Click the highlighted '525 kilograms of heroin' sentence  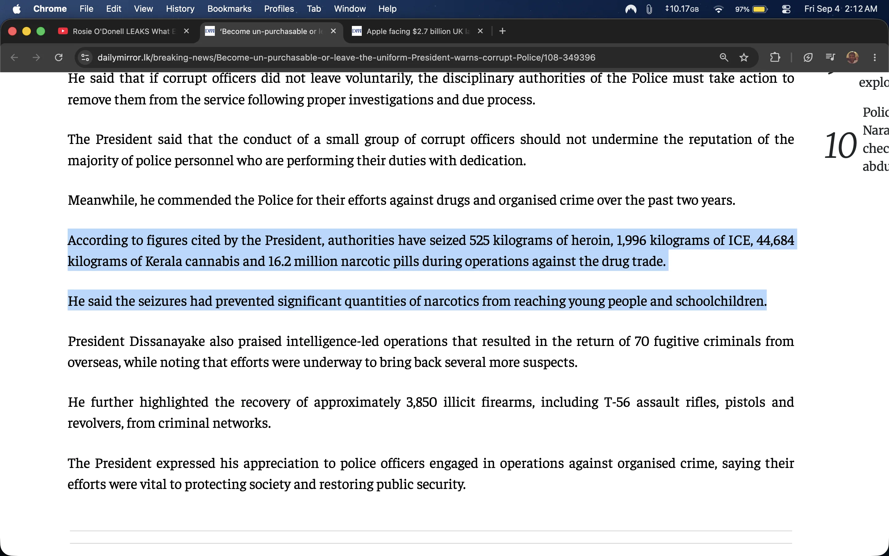431,251
